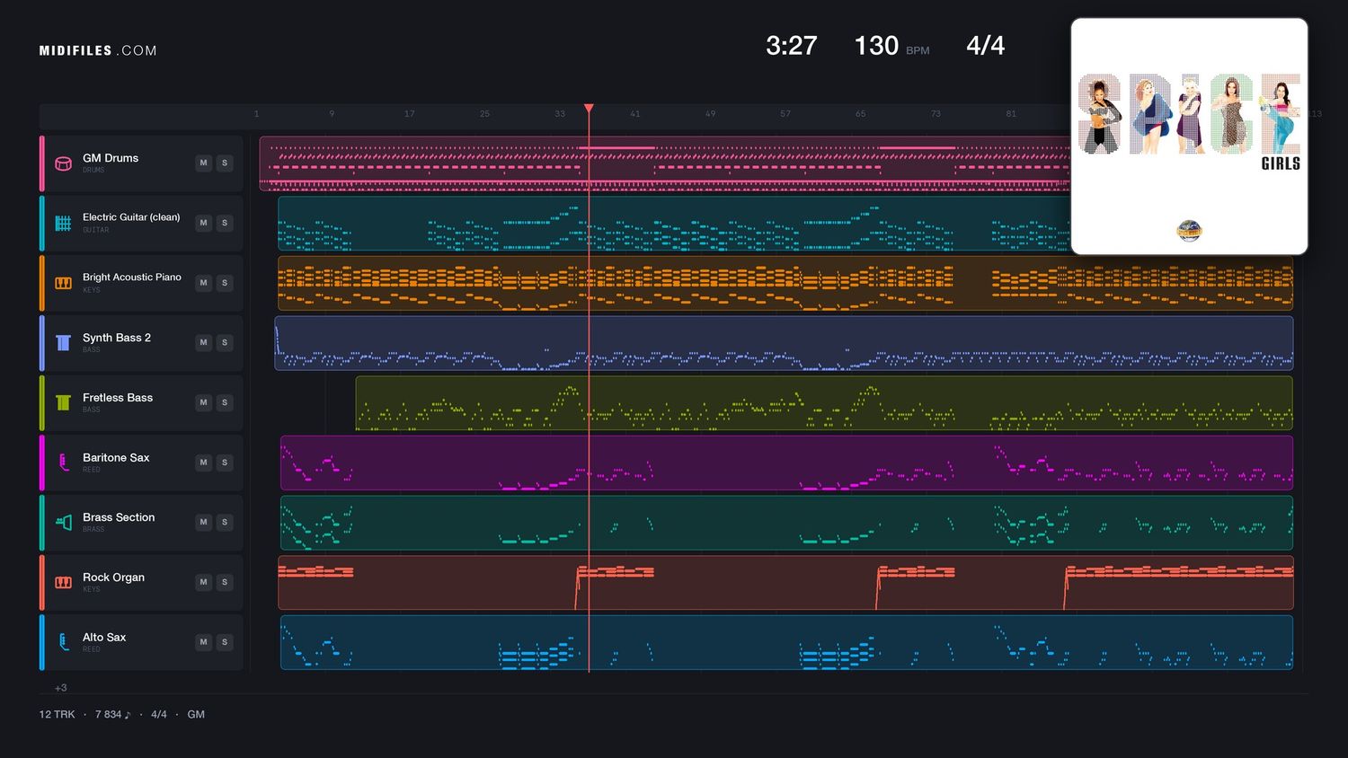The height and width of the screenshot is (758, 1348).
Task: Click the orange Bright Acoustic Piano clip
Action: click(785, 283)
